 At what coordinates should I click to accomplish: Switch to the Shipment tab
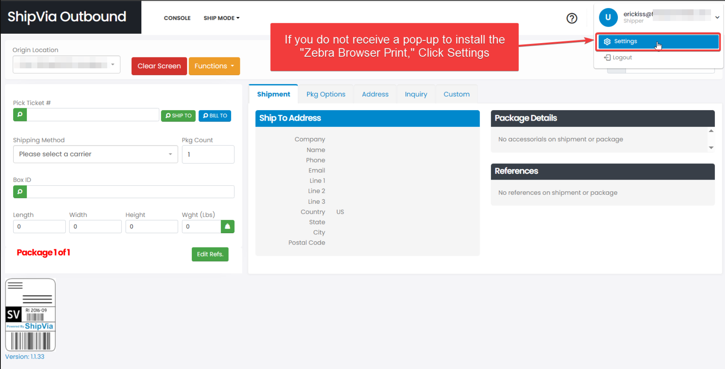click(273, 94)
